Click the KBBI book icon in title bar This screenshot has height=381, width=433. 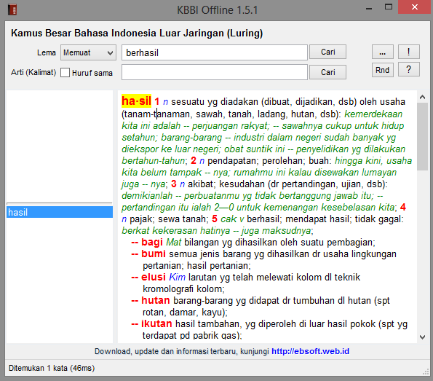tap(12, 9)
